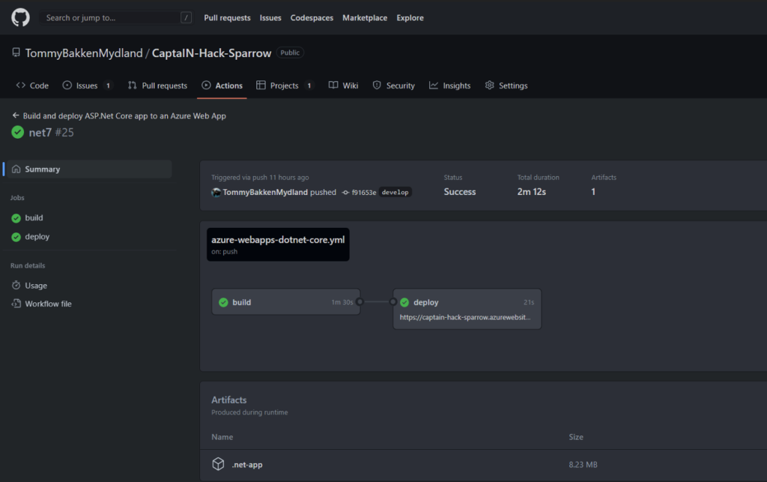This screenshot has height=482, width=767.
Task: Switch to the Issues tab
Action: [x=88, y=85]
